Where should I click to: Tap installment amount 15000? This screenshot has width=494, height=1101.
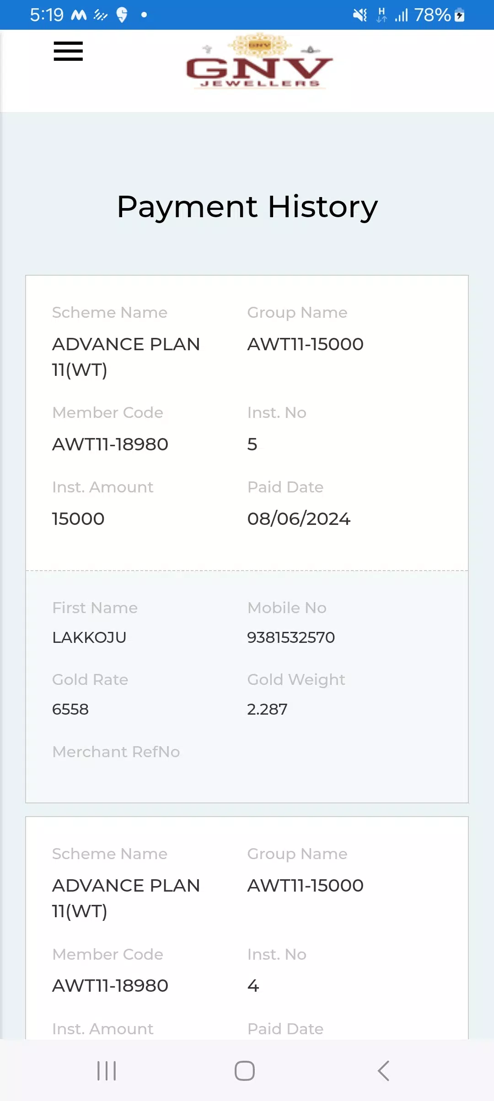78,518
